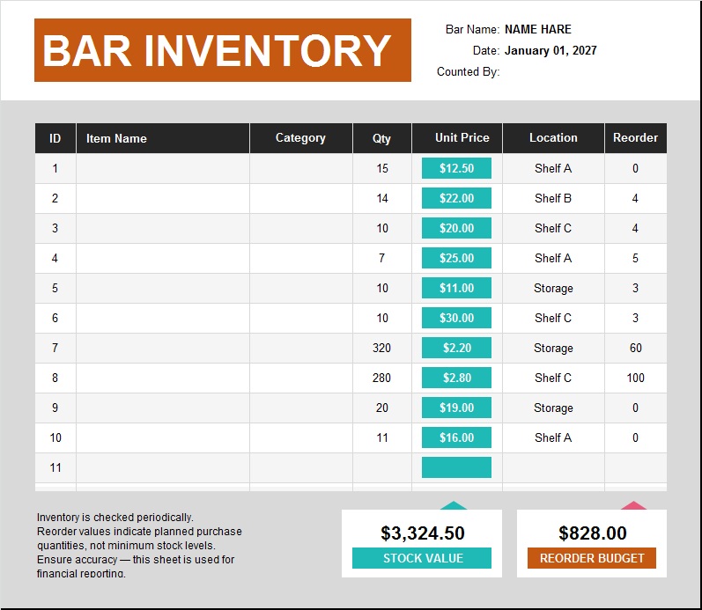Select the $3,324.50 stock total
This screenshot has height=610, width=702.
pyautogui.click(x=422, y=533)
